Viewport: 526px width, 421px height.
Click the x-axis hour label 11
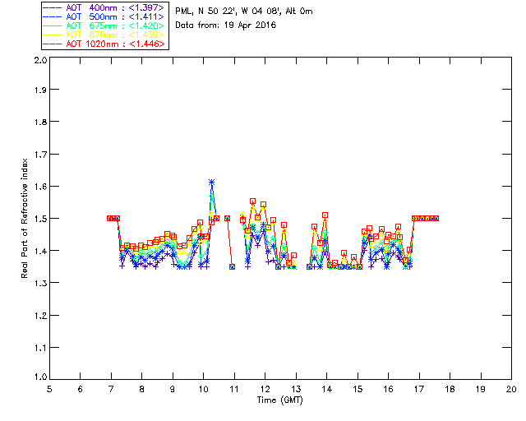pyautogui.click(x=234, y=389)
